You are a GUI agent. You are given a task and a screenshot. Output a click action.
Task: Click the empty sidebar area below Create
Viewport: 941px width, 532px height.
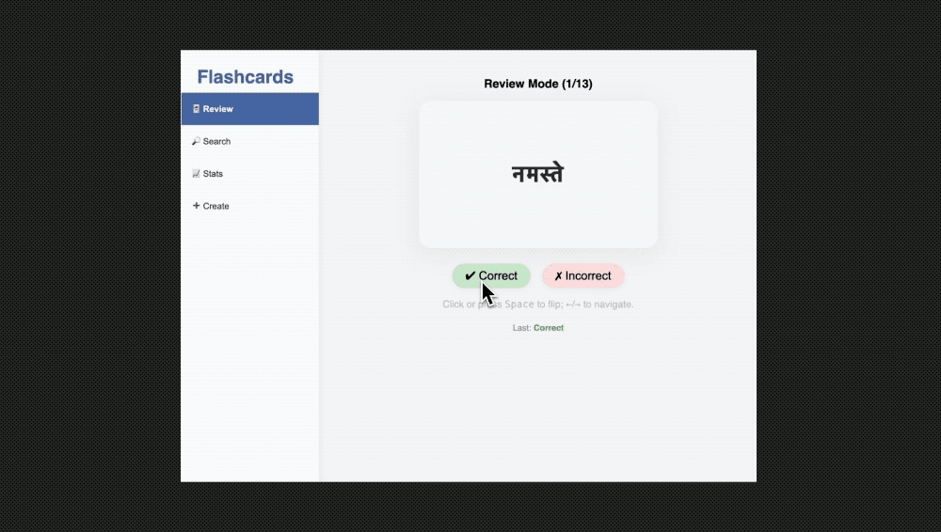(x=249, y=357)
